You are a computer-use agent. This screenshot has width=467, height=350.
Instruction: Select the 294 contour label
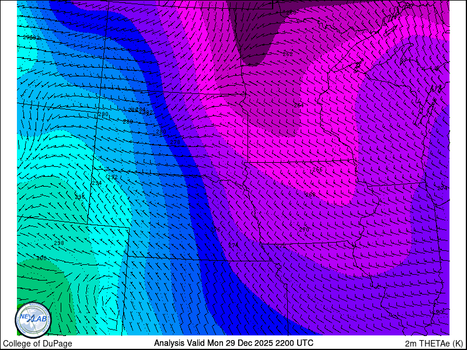point(96,183)
